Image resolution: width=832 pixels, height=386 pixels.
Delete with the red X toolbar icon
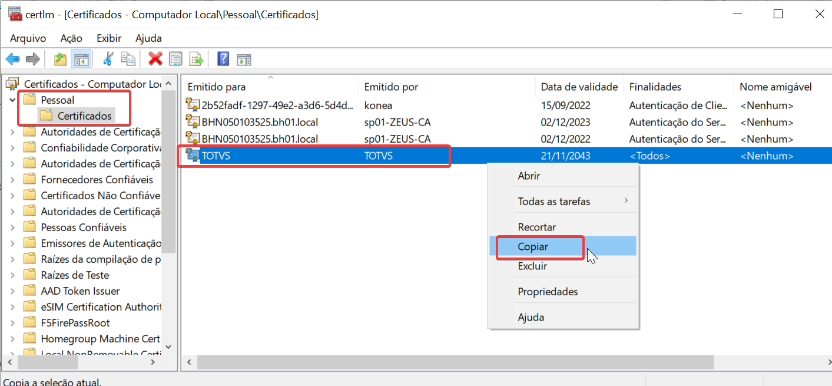(x=155, y=59)
